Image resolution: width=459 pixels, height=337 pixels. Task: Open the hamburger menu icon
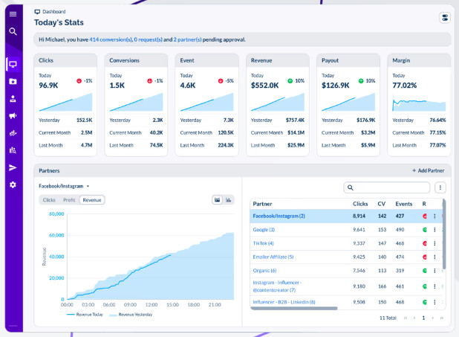click(13, 14)
